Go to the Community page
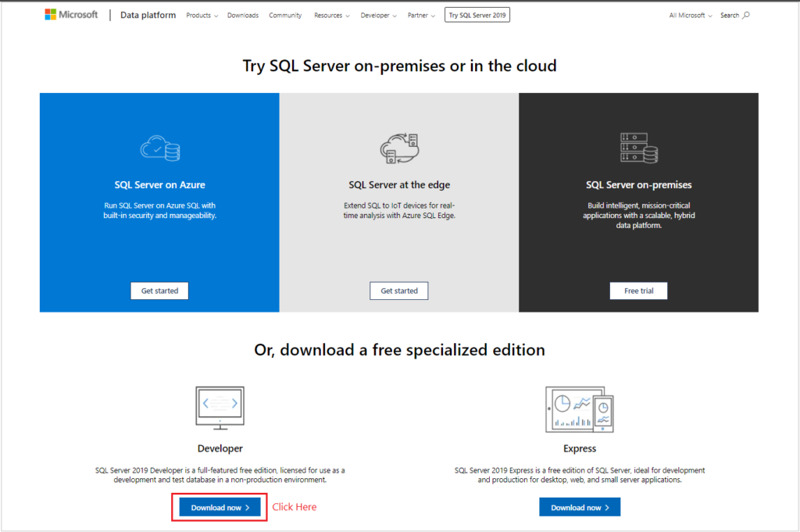Screen dimensions: 800x532 click(x=285, y=16)
